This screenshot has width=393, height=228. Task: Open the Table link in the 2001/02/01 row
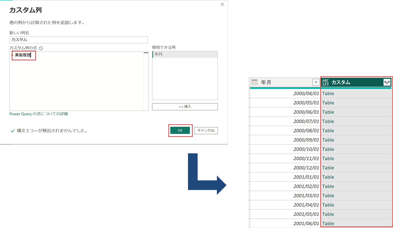(x=328, y=186)
